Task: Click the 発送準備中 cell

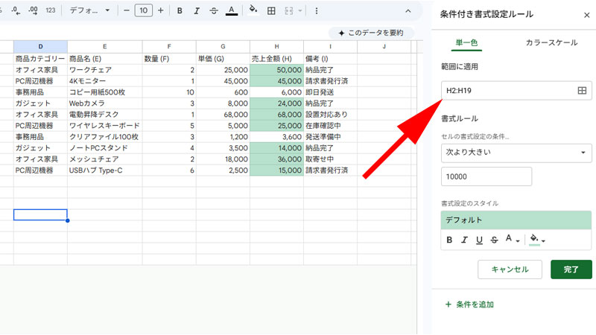Action: pyautogui.click(x=330, y=137)
